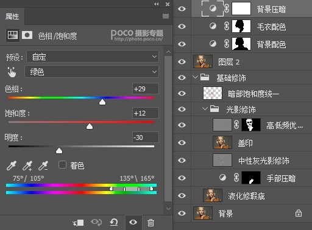This screenshot has width=312, height=230.
Task: Click the mask thumbnail of 毛衣配色 layer
Action: pyautogui.click(x=241, y=26)
